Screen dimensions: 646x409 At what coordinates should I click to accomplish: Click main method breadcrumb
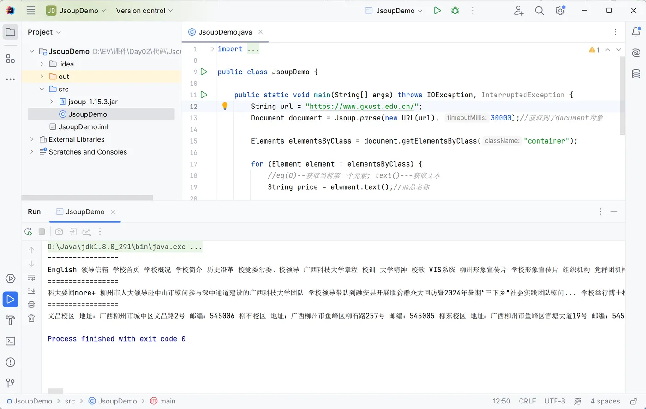coord(163,401)
